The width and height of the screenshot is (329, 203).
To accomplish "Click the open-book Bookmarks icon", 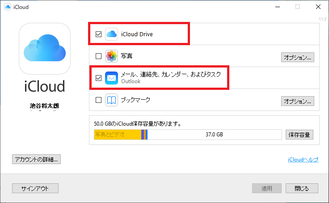I will pyautogui.click(x=111, y=100).
